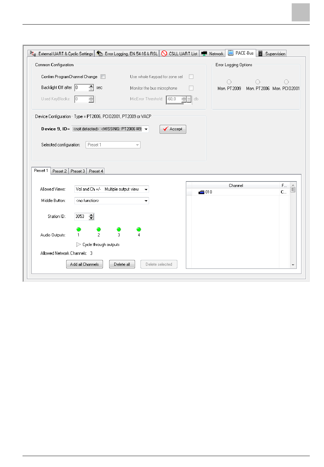
Task: Click the Error Logging tab icon
Action: [x=100, y=53]
